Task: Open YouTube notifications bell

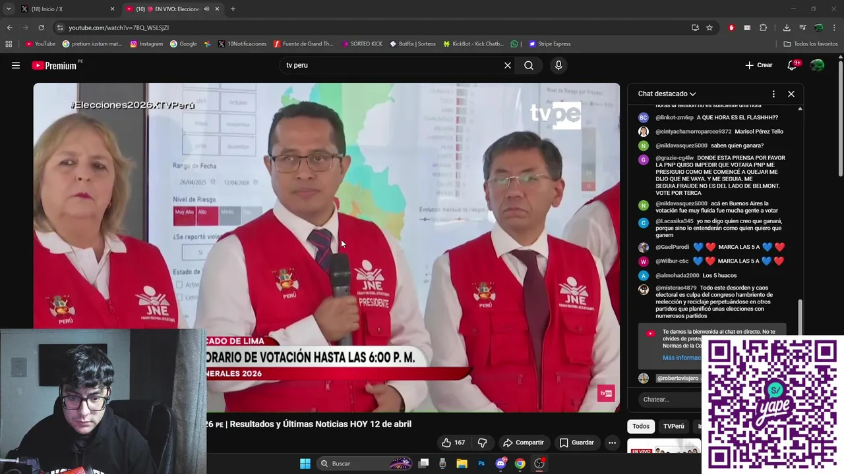Action: [793, 65]
